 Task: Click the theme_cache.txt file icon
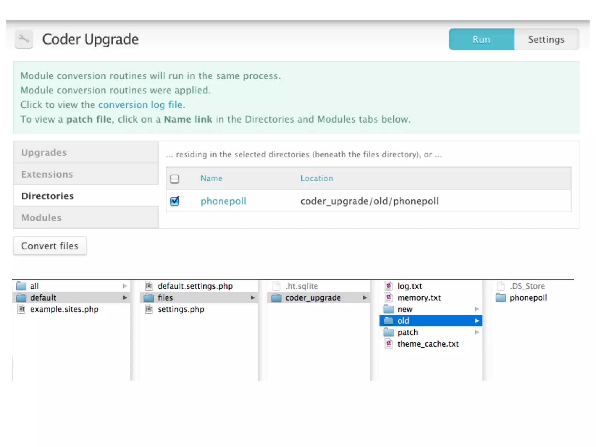tap(389, 344)
